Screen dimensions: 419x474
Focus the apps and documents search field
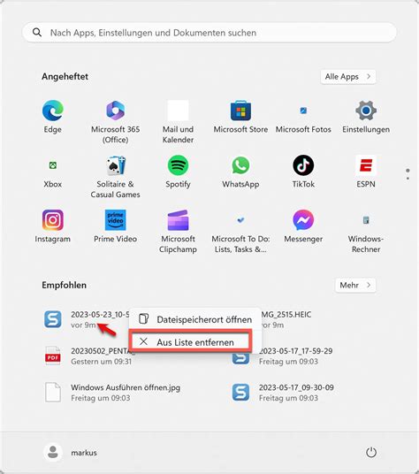point(209,33)
